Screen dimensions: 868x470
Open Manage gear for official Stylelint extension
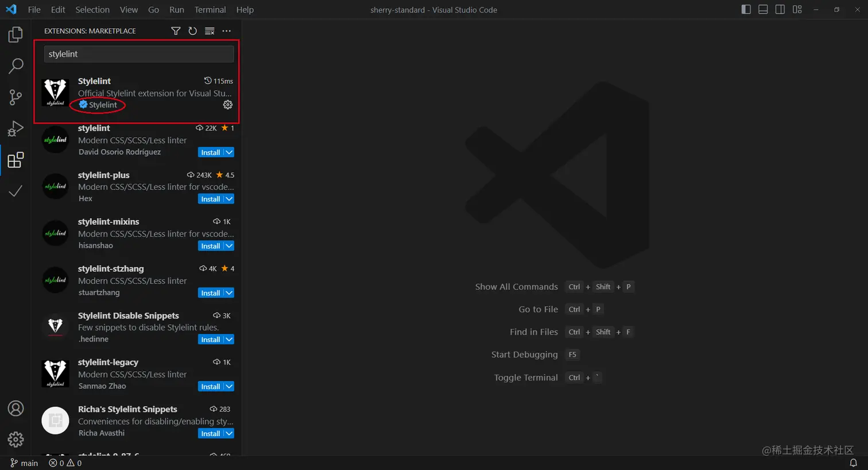point(228,104)
